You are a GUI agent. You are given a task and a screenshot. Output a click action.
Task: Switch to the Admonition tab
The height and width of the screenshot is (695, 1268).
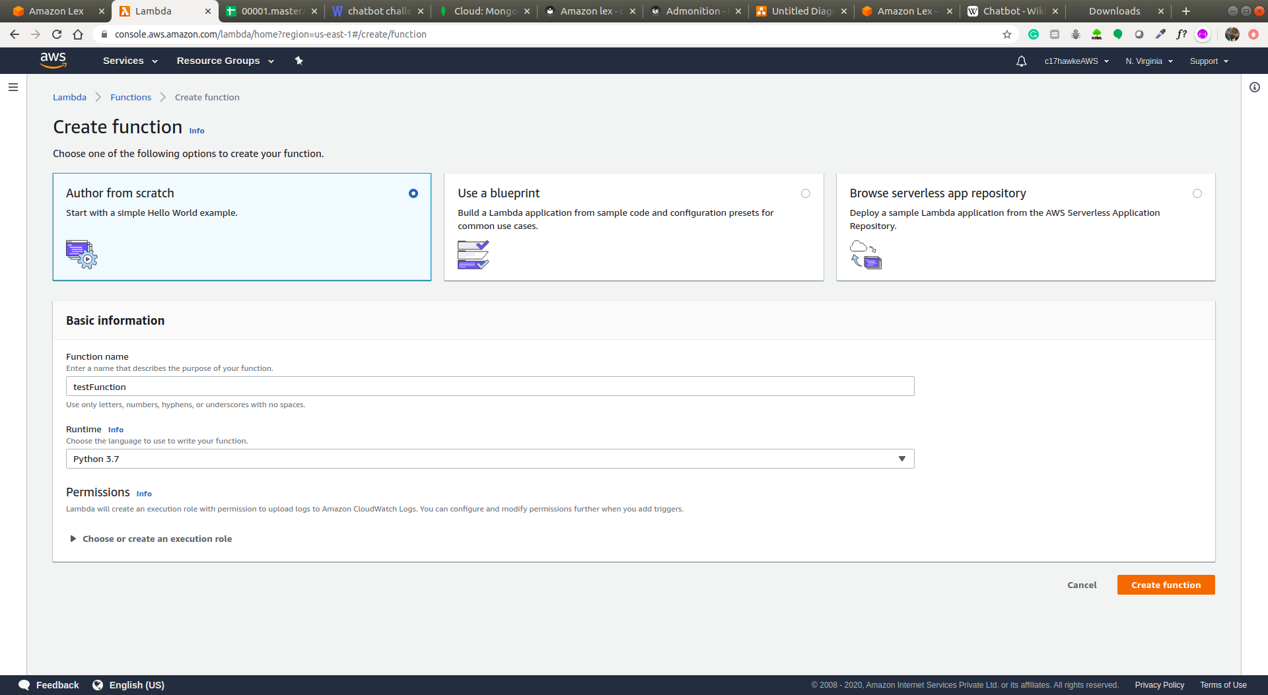pos(695,11)
